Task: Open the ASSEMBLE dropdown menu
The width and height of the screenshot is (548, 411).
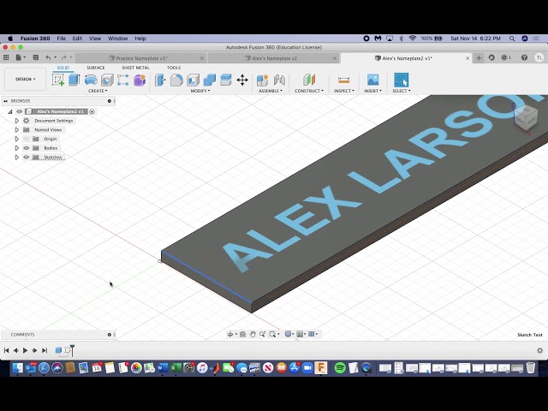Action: 271,91
